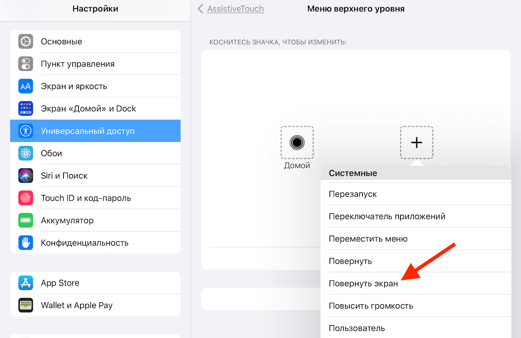Select Переключатель приложений action
This screenshot has height=338, width=521.
click(x=387, y=217)
